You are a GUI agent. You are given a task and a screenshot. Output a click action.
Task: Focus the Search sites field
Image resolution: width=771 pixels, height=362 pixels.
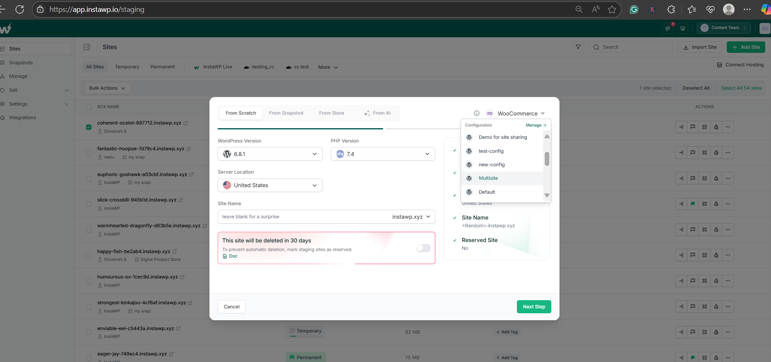coord(631,47)
